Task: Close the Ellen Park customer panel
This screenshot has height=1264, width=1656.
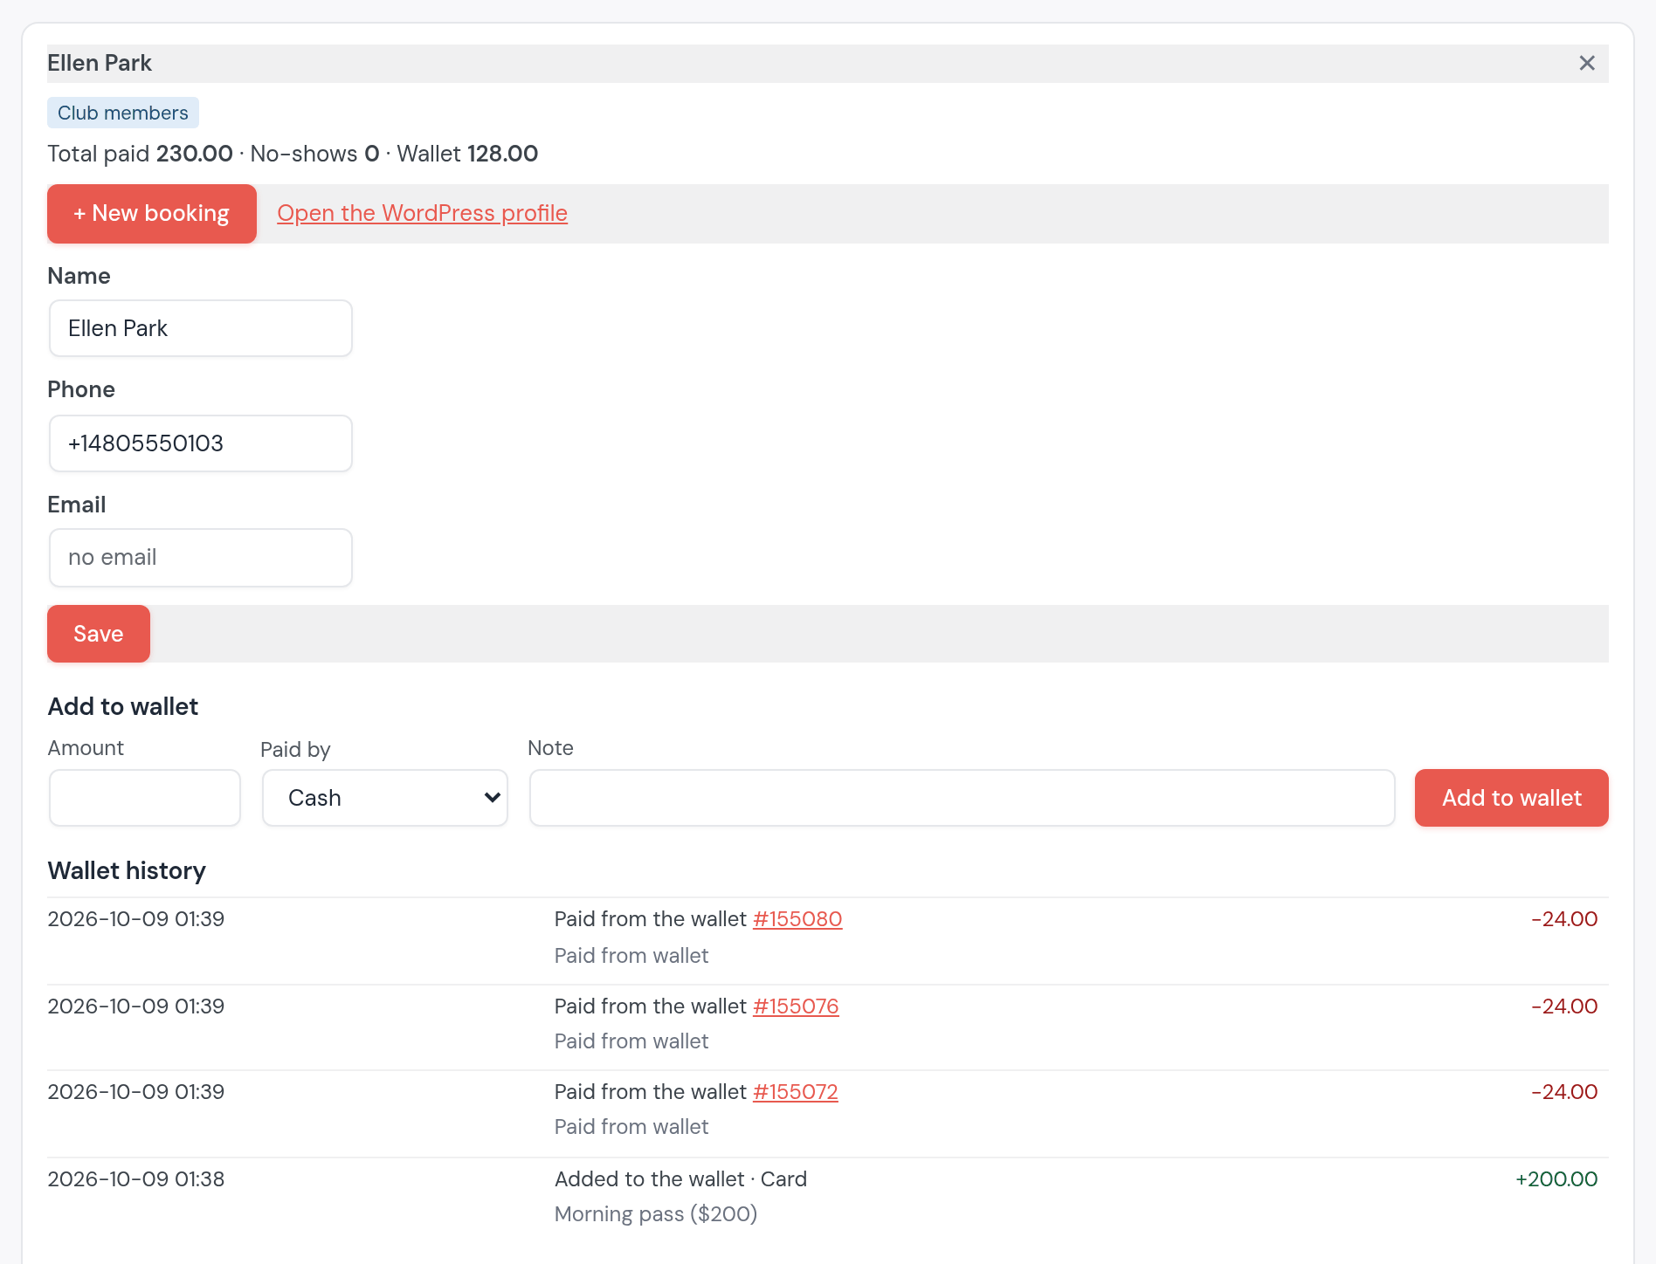Action: tap(1587, 63)
